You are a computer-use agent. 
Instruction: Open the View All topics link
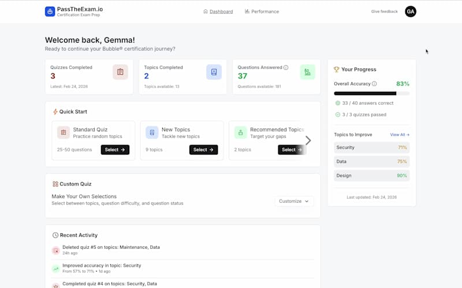400,135
